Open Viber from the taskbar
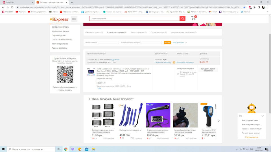The width and height of the screenshot is (271, 152). 73,149
